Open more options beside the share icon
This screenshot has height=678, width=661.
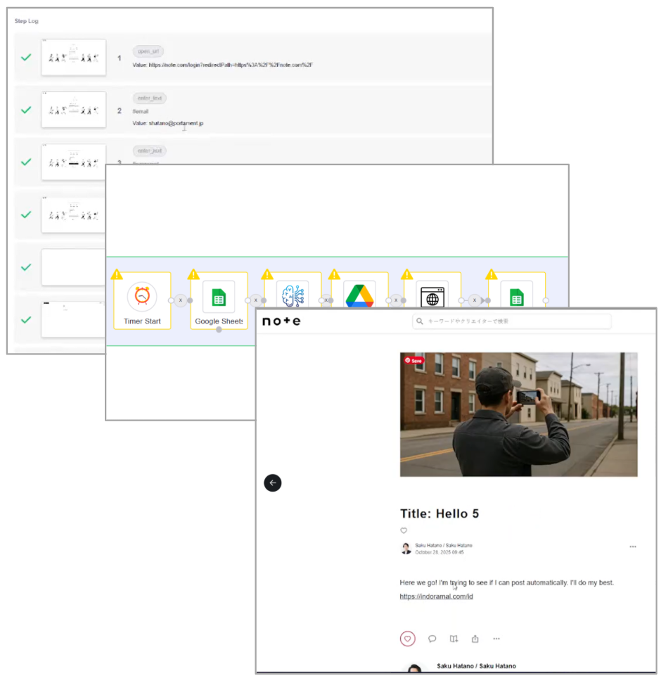(496, 639)
